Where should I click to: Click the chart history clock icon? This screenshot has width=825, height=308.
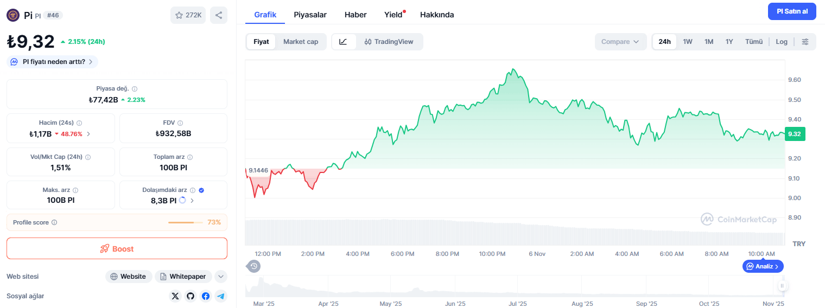click(x=254, y=266)
